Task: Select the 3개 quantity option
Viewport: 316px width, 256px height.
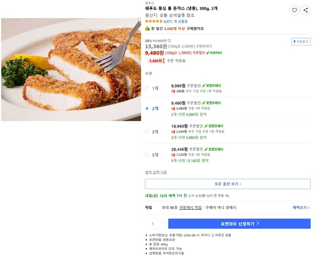Action: pyautogui.click(x=147, y=132)
